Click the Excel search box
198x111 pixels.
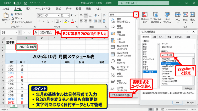click(143, 3)
